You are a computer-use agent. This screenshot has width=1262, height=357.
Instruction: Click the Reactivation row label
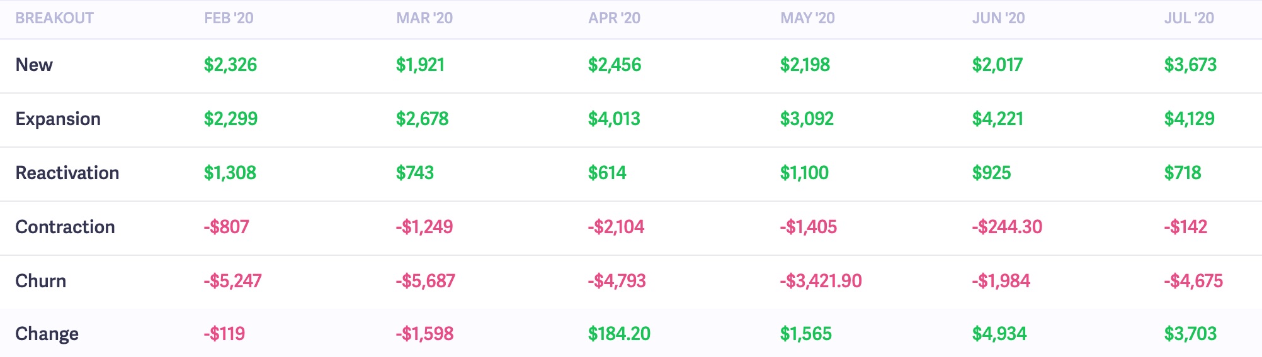(x=67, y=173)
